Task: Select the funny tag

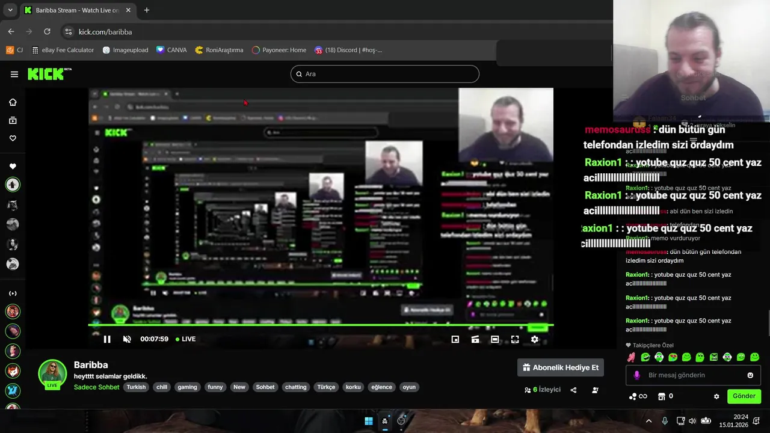Action: [215, 387]
